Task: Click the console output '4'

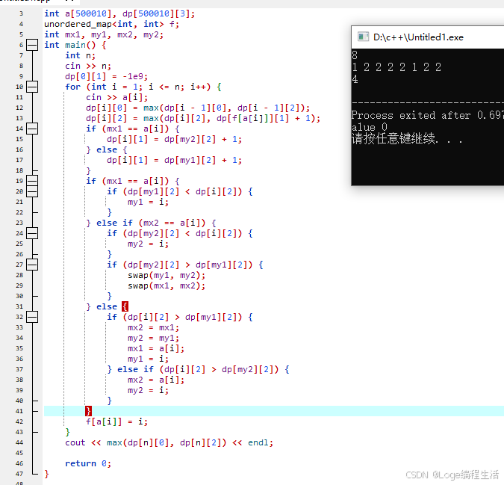Action: click(355, 79)
